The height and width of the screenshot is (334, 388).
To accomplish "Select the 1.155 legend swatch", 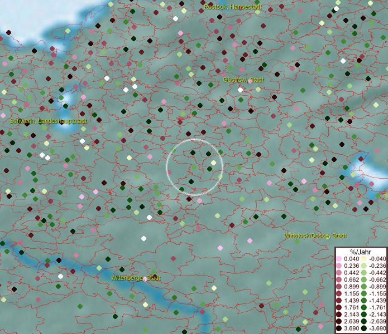I will (339, 293).
